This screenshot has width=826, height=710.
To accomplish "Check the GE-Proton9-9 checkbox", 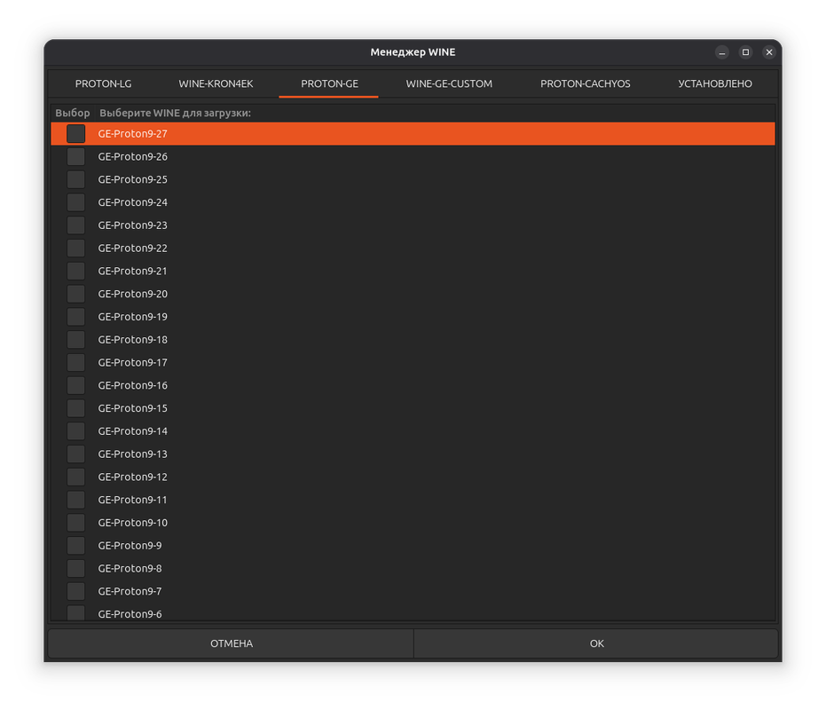I will [76, 546].
